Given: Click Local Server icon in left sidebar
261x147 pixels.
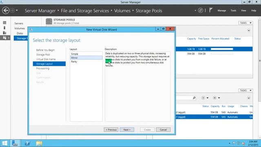Looking at the screenshot, I should click(4, 28).
